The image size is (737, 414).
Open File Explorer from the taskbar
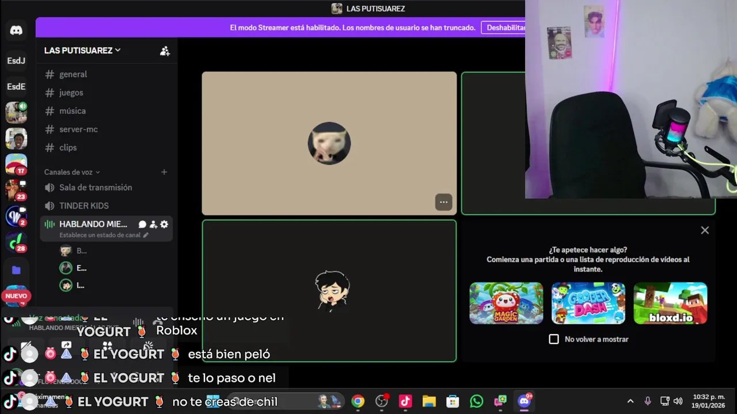point(429,401)
